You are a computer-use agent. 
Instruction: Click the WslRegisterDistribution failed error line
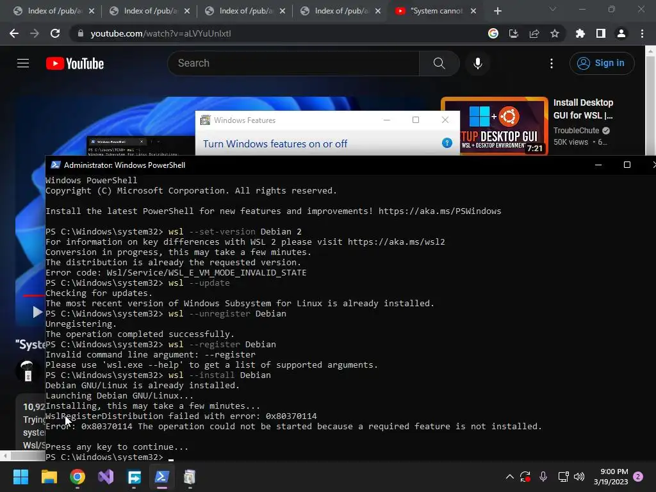click(181, 416)
